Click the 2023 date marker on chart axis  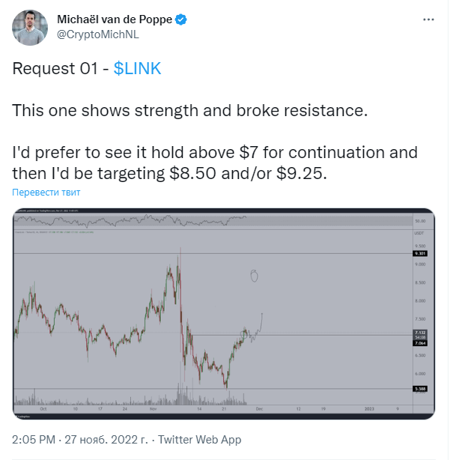(369, 408)
